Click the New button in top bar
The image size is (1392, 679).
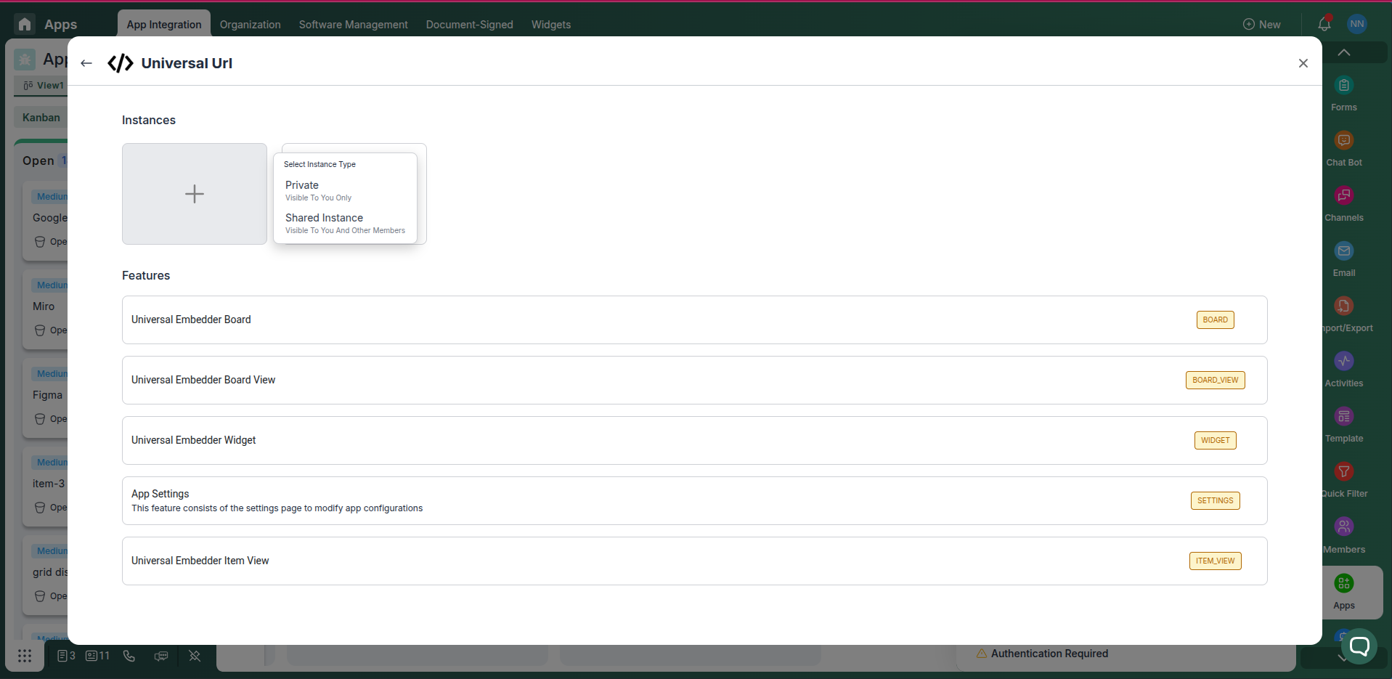point(1262,24)
